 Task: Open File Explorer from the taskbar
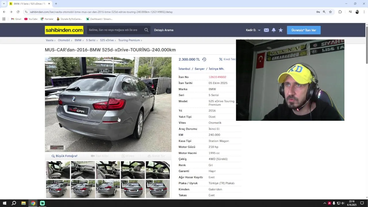point(24,203)
